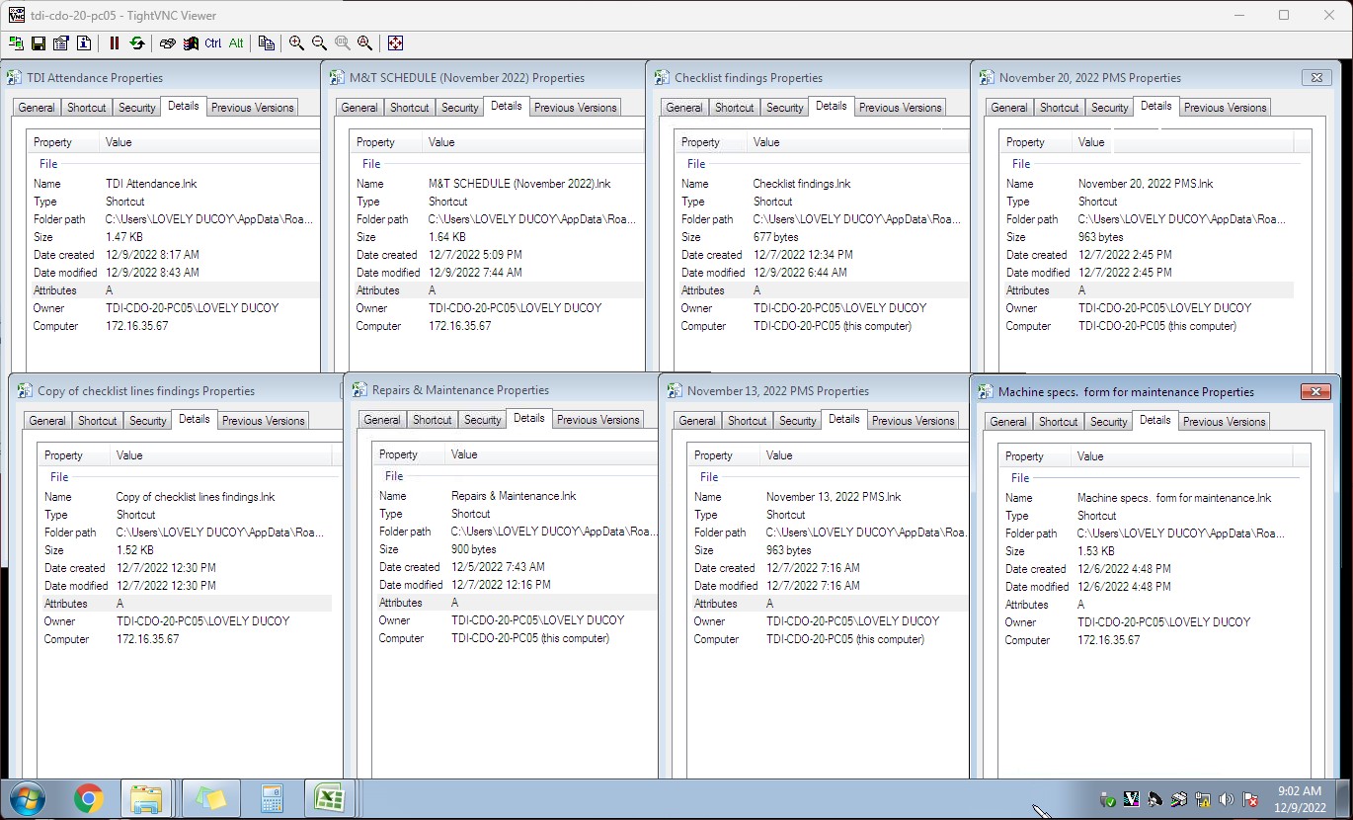Zoom out using the minus magnifier icon

pyautogui.click(x=319, y=43)
